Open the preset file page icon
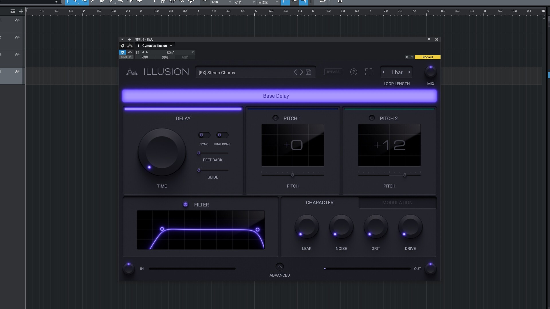Screen dimensions: 550x309 [x=137, y=52]
